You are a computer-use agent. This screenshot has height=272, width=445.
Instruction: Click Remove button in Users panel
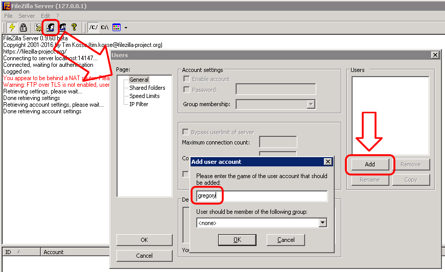click(x=411, y=164)
